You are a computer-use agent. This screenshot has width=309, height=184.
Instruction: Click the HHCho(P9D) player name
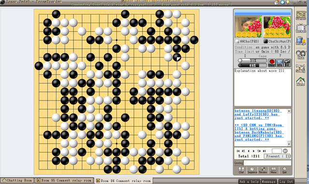(249, 42)
